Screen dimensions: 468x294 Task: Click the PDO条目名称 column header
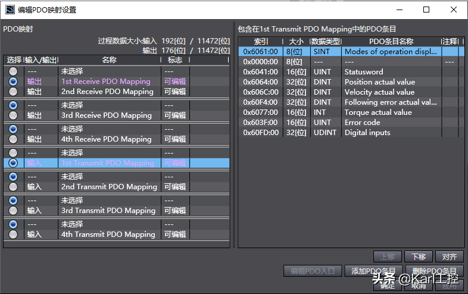[x=391, y=42]
